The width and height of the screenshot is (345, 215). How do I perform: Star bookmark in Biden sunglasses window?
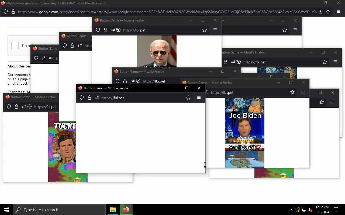tap(205, 30)
